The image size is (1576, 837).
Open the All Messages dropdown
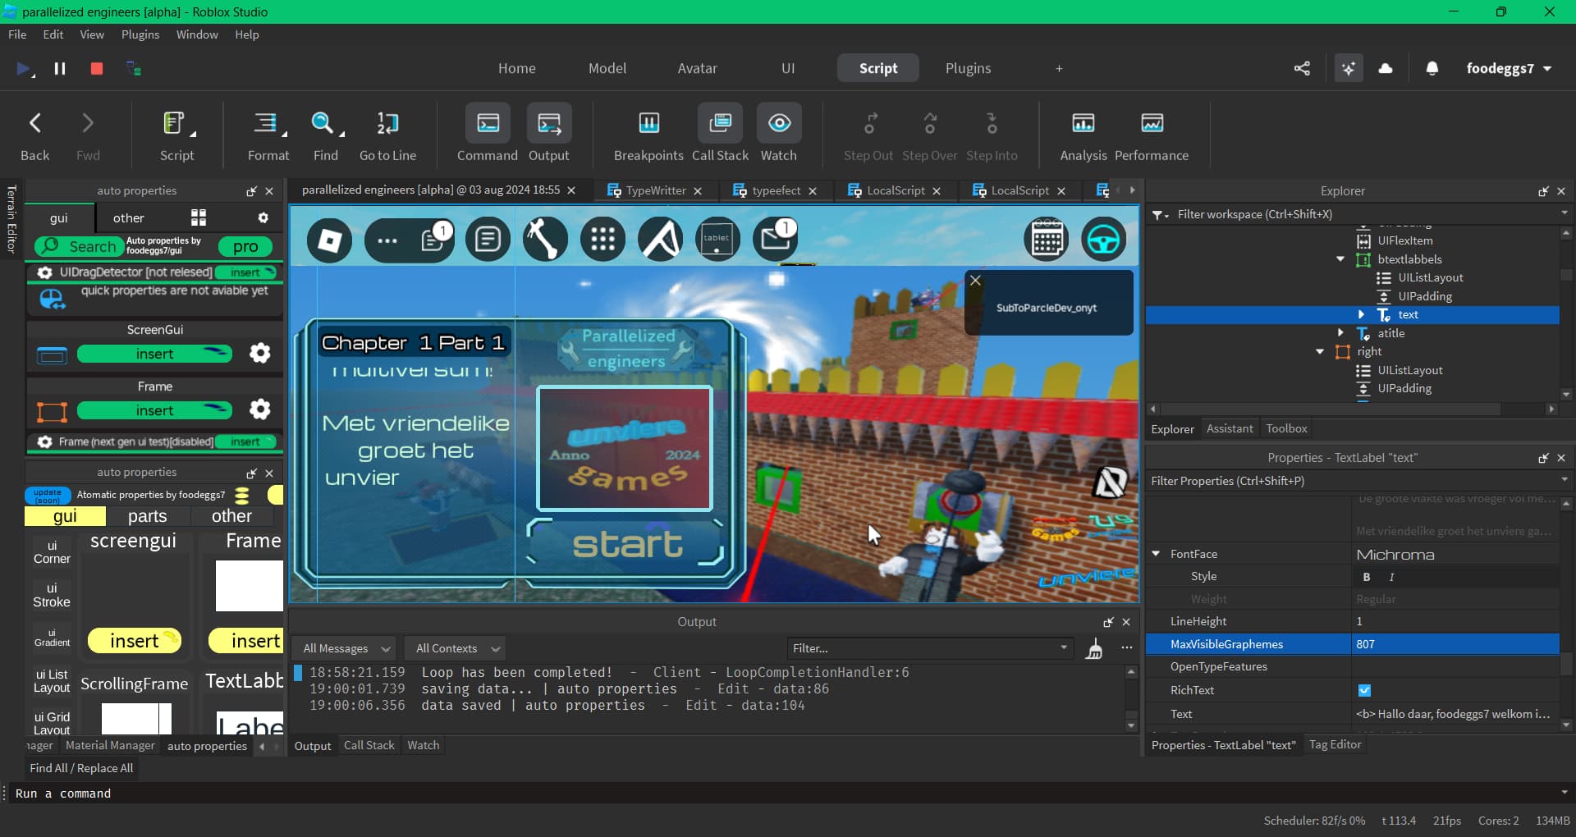(346, 649)
